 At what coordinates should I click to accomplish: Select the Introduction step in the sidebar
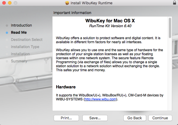click(x=21, y=25)
